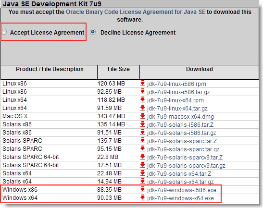The width and height of the screenshot is (263, 208).
Task: Download jdk-7u9-solaris-i586.tar.gz file link
Action: (182, 133)
